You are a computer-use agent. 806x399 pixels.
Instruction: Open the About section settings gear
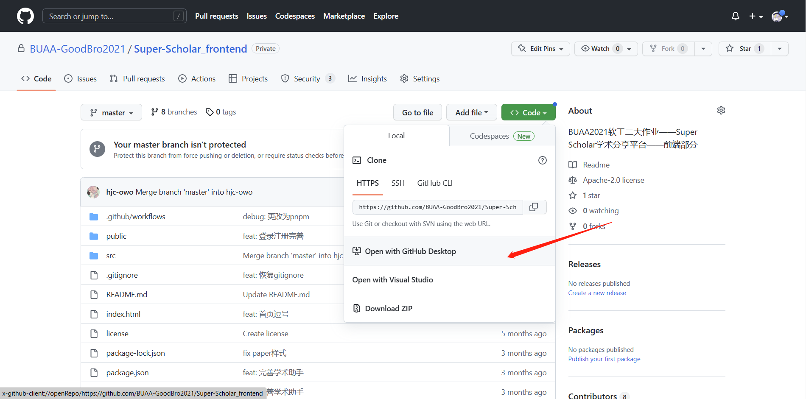(721, 111)
